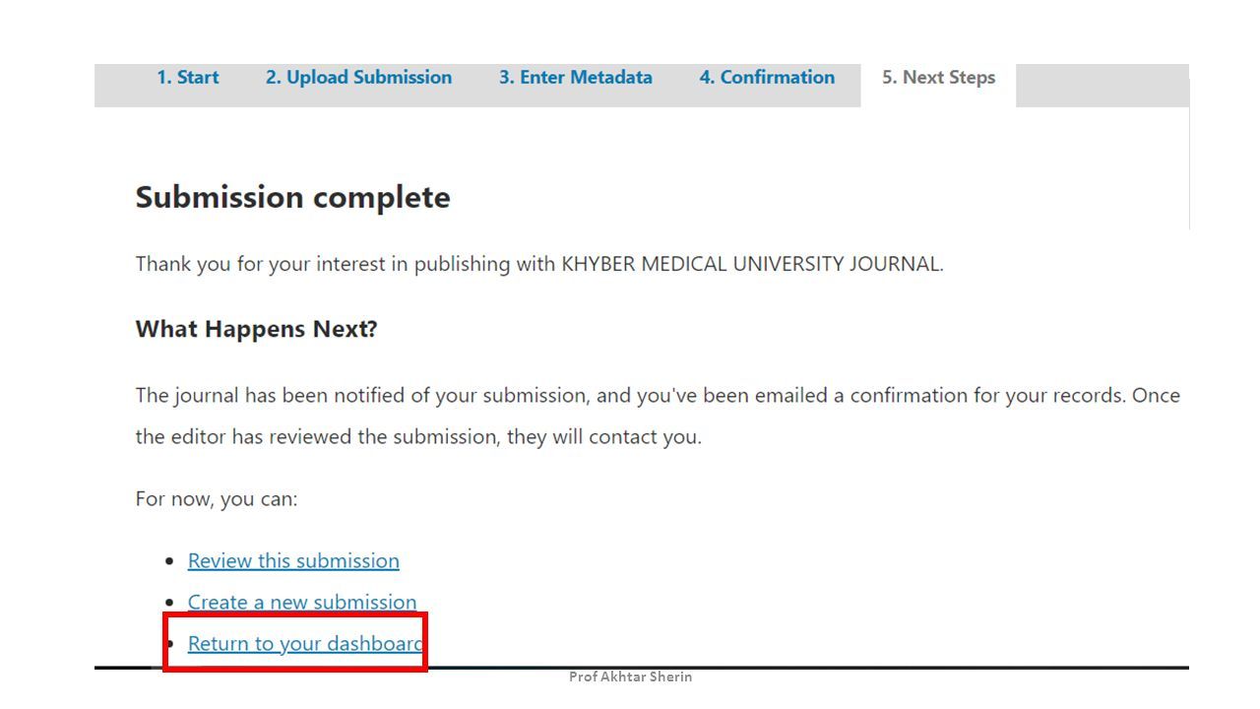Follow the Create a new submission link
The image size is (1260, 709).
click(x=302, y=602)
